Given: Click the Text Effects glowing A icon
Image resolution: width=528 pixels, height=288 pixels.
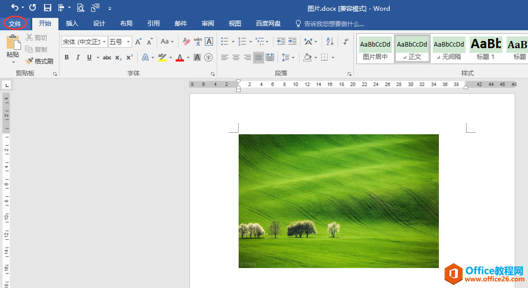Looking at the screenshot, I should click(x=145, y=57).
